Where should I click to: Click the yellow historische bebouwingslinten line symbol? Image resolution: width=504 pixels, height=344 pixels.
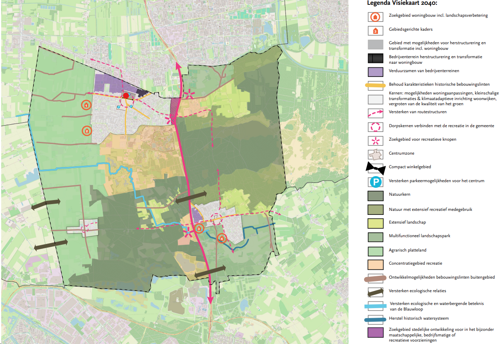click(x=376, y=85)
